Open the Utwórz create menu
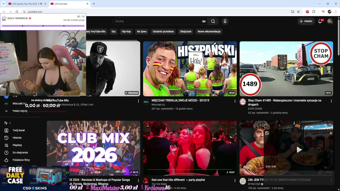This screenshot has height=191, width=340. point(306,21)
